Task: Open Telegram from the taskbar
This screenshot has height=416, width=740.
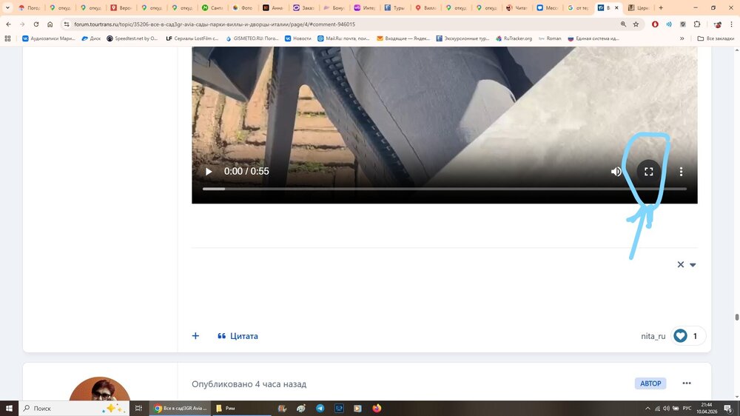Action: [320, 408]
